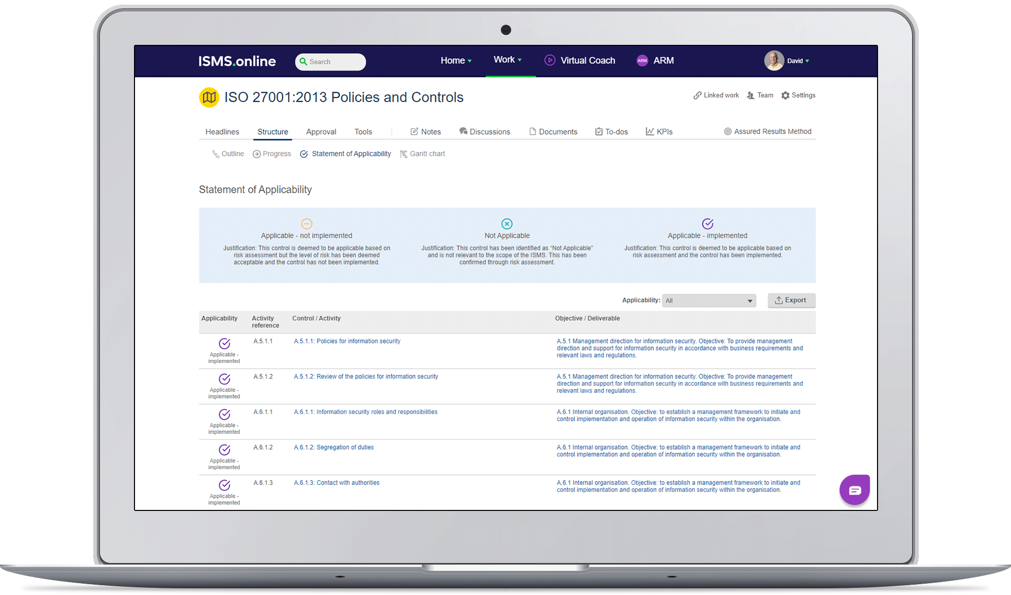Click the Not Applicable legend cross icon
Screen dimensions: 1011x595
click(507, 224)
